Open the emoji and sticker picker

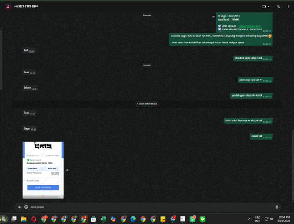[26, 207]
